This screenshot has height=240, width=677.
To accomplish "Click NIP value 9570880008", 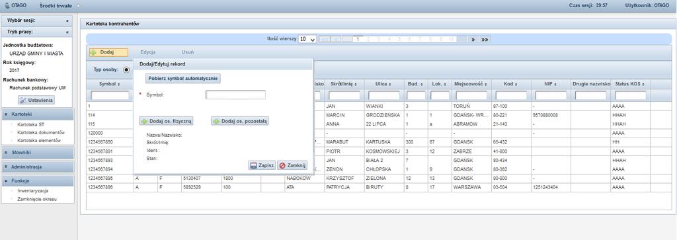I will [545, 115].
